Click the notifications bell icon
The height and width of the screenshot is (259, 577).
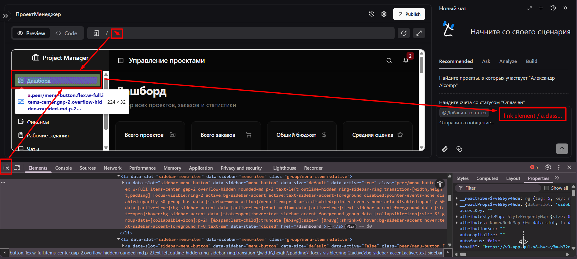(x=406, y=60)
